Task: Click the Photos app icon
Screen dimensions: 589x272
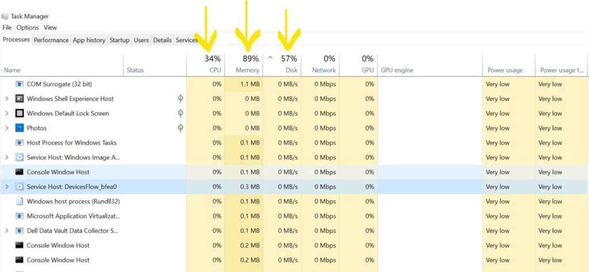Action: pos(20,128)
